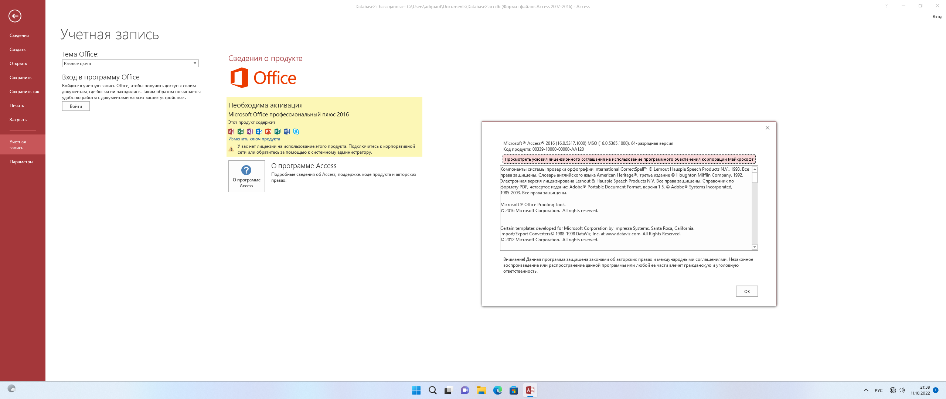
Task: Open Microsoft Store from taskbar
Action: [x=514, y=390]
